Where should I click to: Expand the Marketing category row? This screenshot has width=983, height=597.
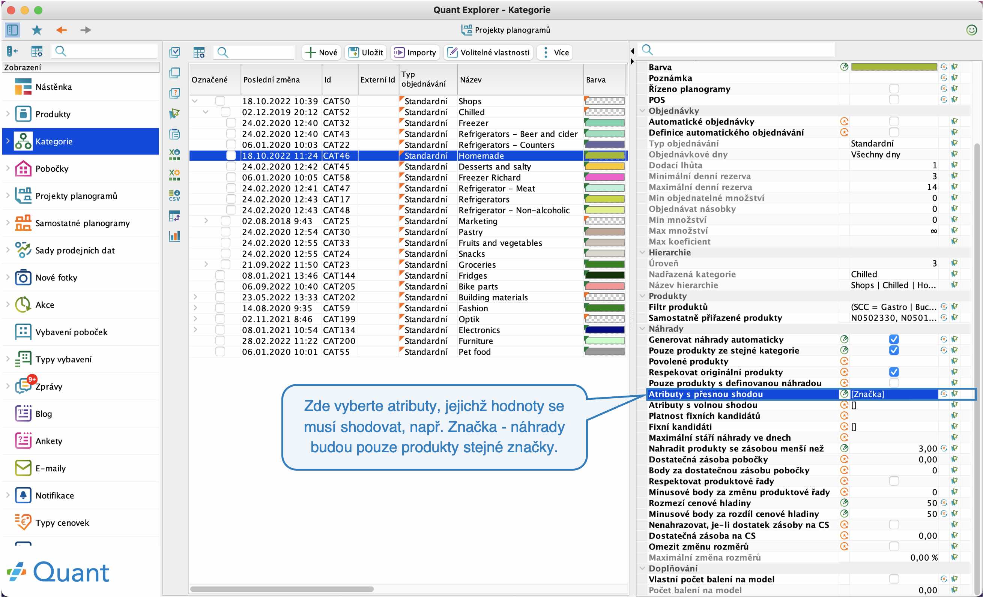(206, 221)
